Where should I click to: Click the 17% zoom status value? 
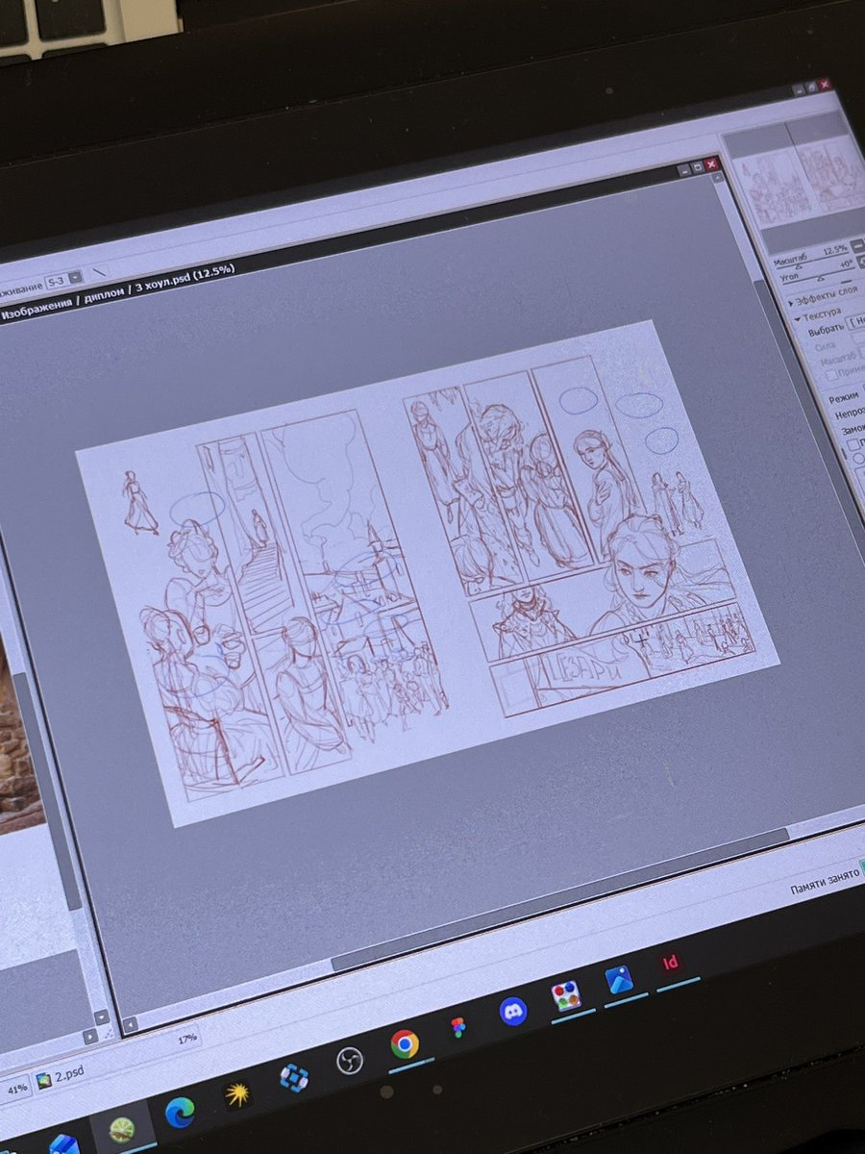click(187, 1038)
